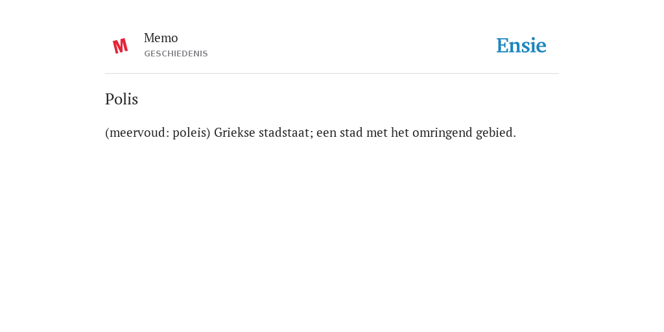Open the GESCHIEDENIS category label
Viewport: 664px width, 332px height.
(176, 54)
